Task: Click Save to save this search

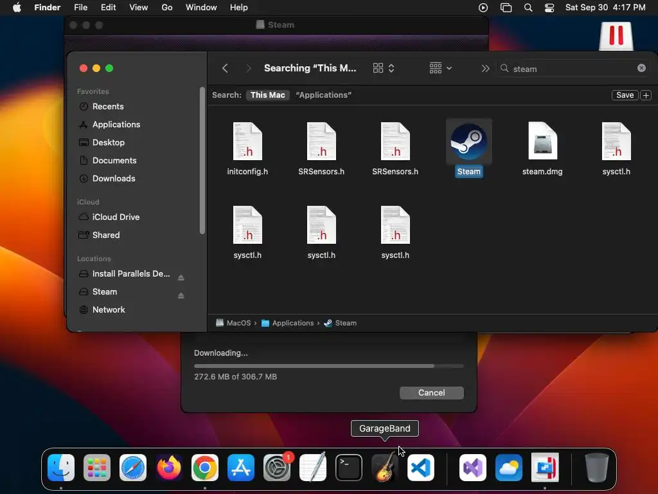Action: 625,95
